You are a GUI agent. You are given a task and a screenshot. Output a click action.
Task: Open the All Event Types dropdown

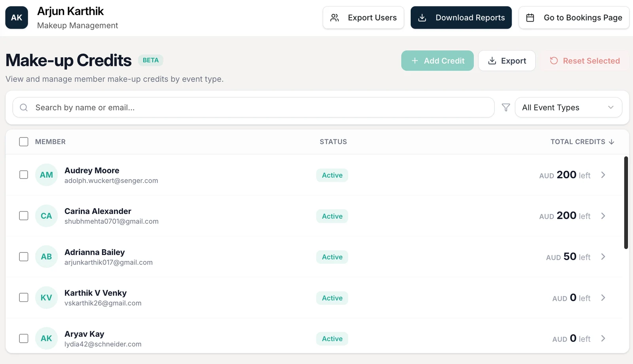(x=569, y=107)
